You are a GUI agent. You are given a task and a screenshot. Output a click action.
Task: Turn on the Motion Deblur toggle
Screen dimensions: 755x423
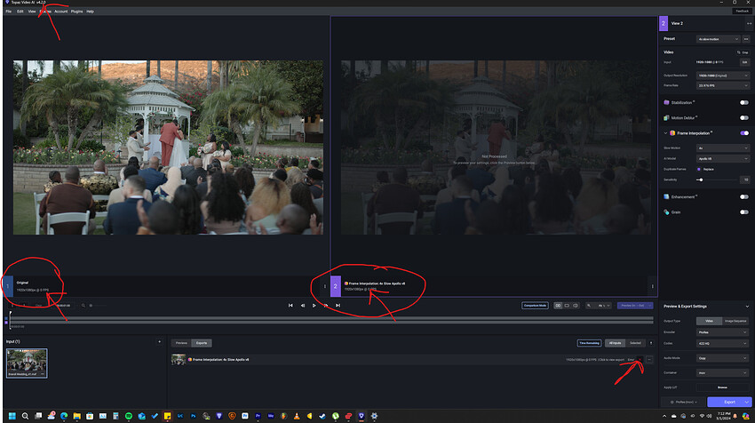point(743,117)
